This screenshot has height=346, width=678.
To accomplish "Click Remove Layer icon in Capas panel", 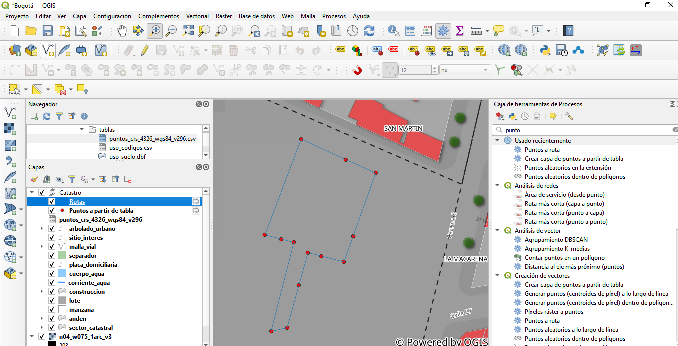I will pos(128,179).
